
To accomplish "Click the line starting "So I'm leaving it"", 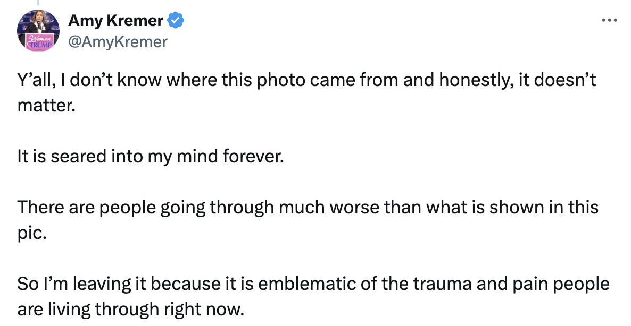I will pos(313,284).
